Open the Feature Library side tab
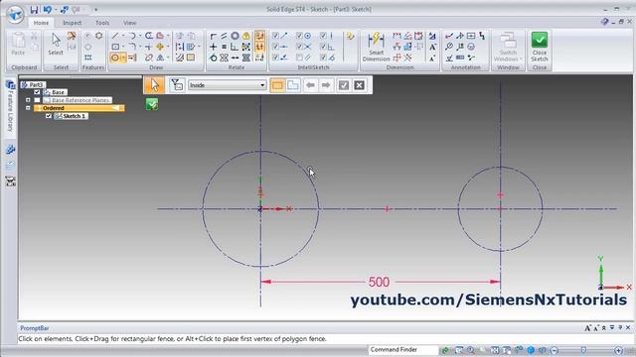The image size is (636, 357). (10, 106)
